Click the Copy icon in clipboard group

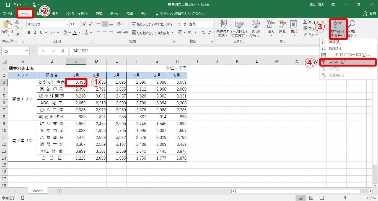point(17,28)
